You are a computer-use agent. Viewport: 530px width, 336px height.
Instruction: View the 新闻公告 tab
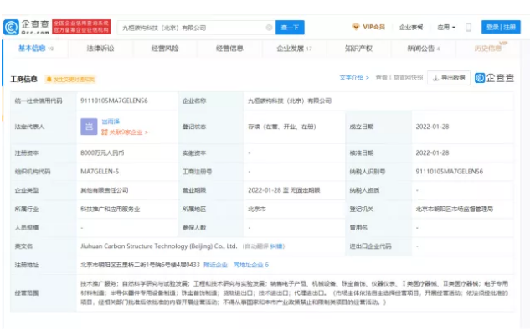pos(423,49)
